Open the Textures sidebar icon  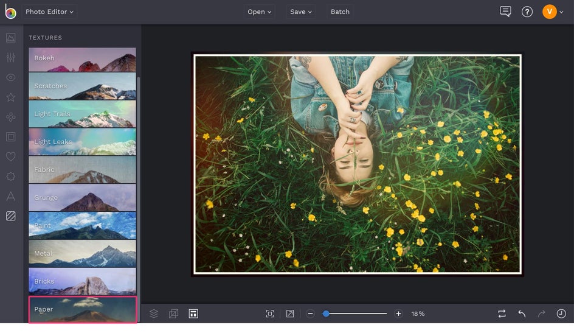click(10, 216)
